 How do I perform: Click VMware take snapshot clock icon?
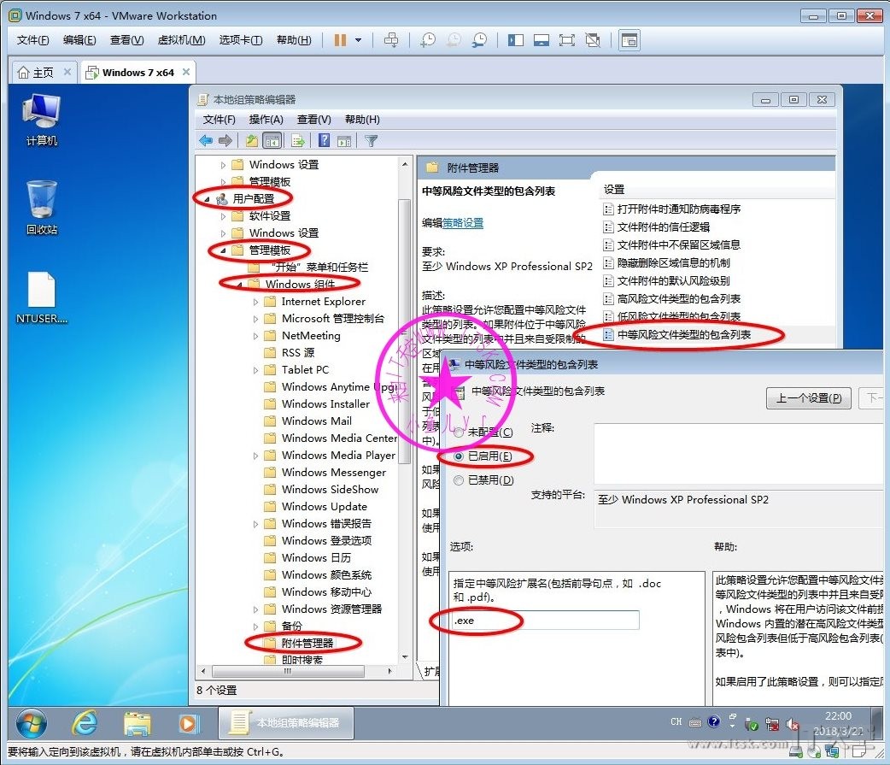click(427, 40)
